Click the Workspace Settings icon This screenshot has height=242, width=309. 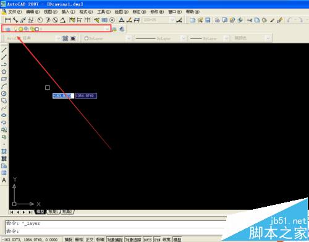pyautogui.click(x=66, y=38)
